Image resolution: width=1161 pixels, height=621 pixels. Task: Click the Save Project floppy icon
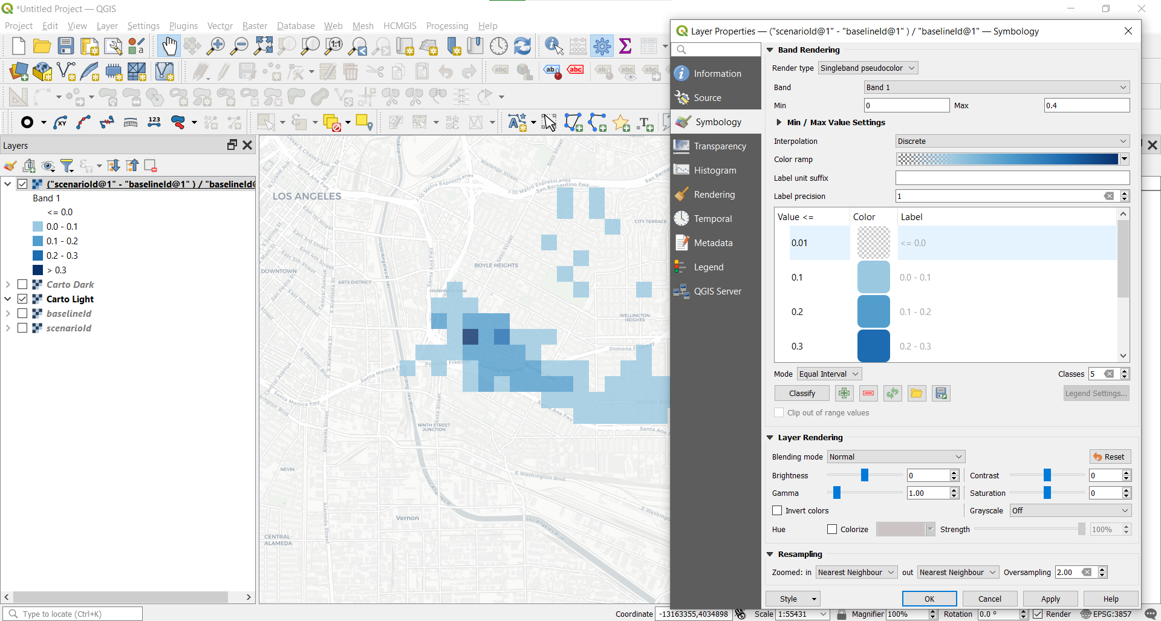(65, 46)
